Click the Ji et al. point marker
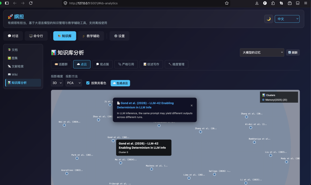 [110, 105]
